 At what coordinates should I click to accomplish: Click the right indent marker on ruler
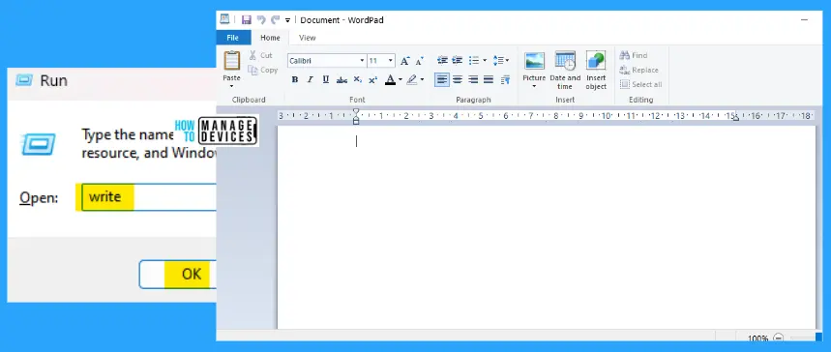click(735, 119)
